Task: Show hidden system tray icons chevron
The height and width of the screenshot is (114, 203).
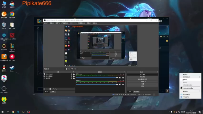Action: 169,112
